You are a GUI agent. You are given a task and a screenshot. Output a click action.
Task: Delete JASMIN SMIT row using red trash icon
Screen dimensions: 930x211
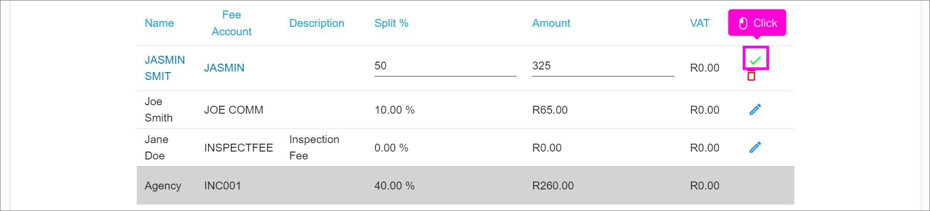pyautogui.click(x=751, y=76)
